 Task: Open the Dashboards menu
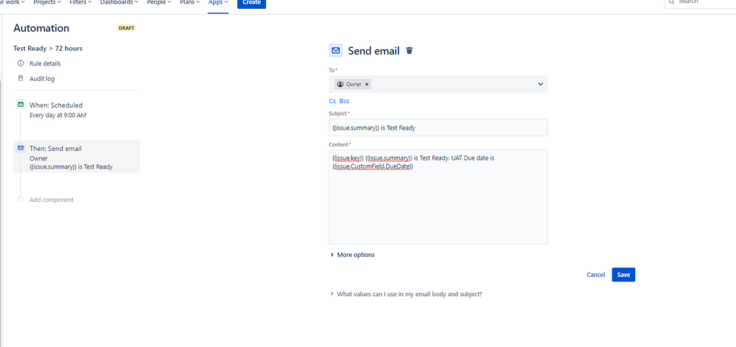(x=119, y=2)
